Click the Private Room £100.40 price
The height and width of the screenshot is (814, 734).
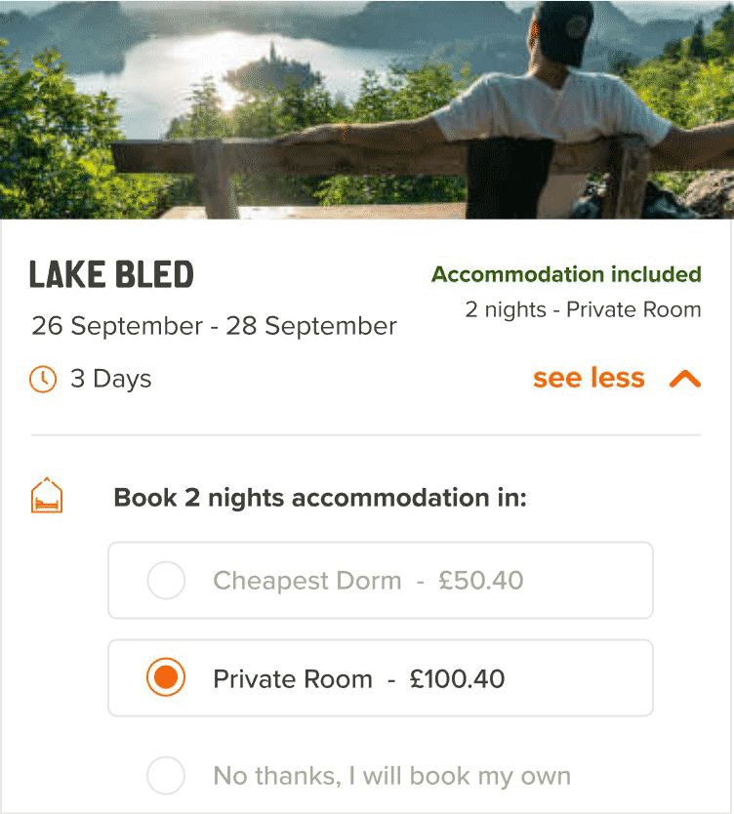[x=457, y=678]
